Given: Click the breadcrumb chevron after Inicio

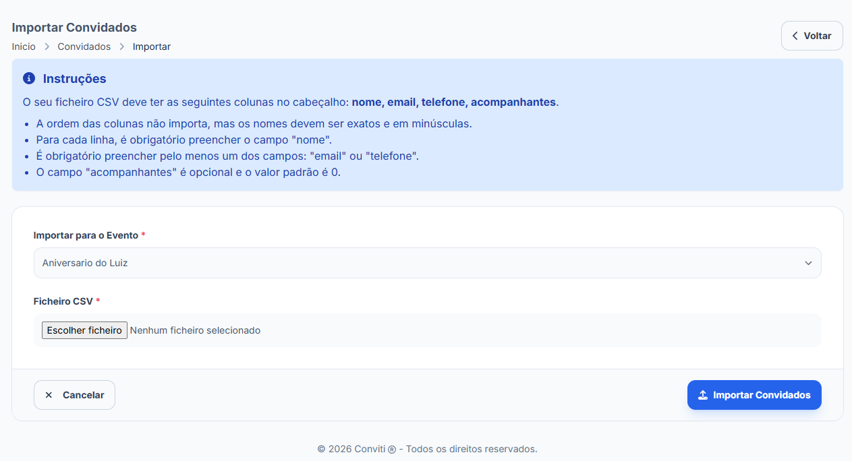Looking at the screenshot, I should point(47,47).
